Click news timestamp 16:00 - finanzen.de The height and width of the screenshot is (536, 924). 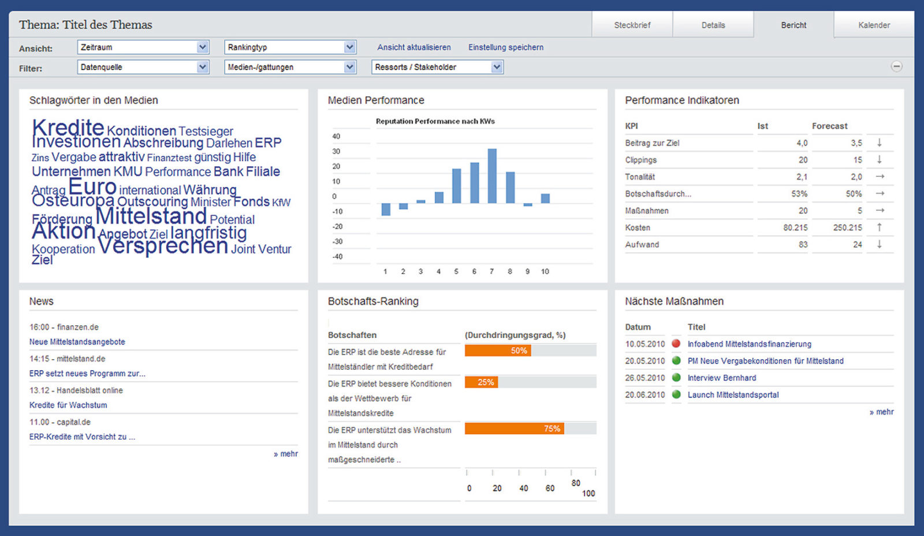point(64,327)
